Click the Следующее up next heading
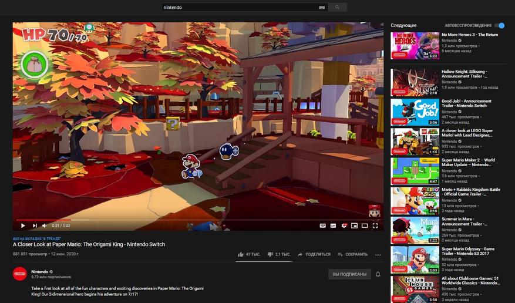The height and width of the screenshot is (303, 515). [x=403, y=25]
